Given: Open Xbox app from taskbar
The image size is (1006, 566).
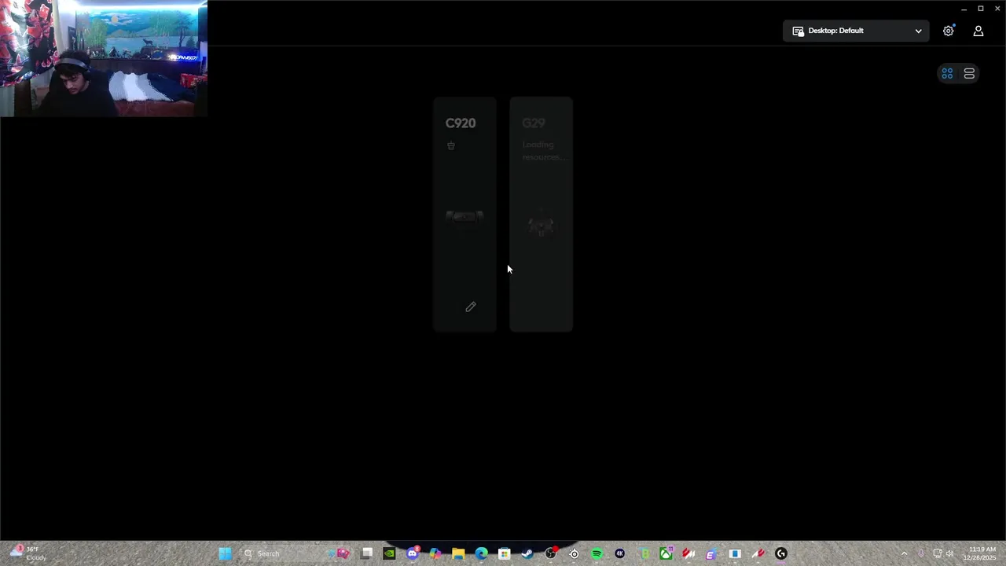Looking at the screenshot, I should click(x=666, y=553).
